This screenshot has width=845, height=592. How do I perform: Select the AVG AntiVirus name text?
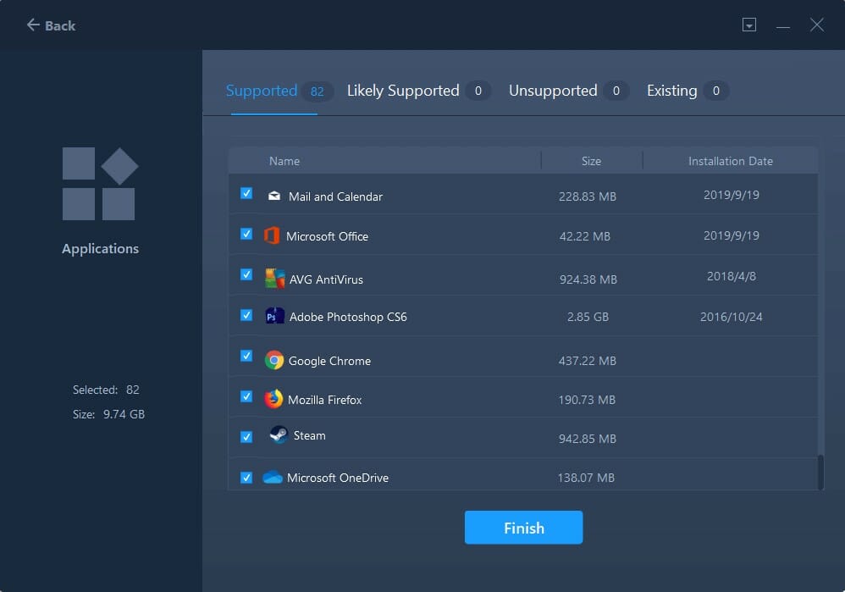pos(326,279)
